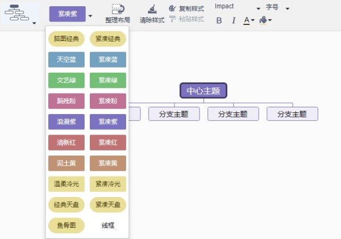The image size is (341, 239).
Task: Click 整理布局 arrange layout icon
Action: (x=118, y=9)
